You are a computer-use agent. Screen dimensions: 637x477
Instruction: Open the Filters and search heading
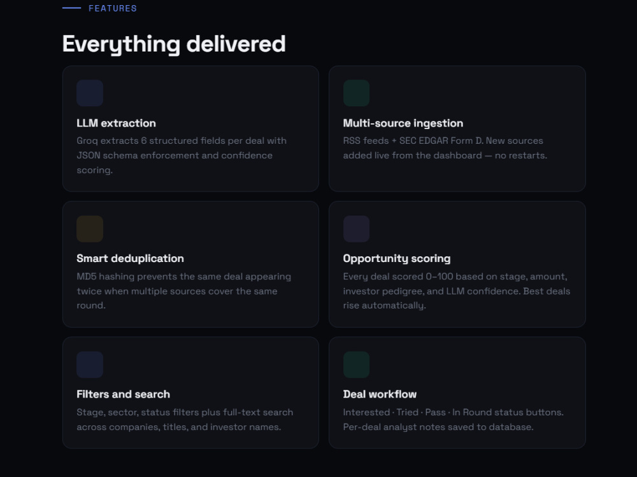click(x=123, y=394)
